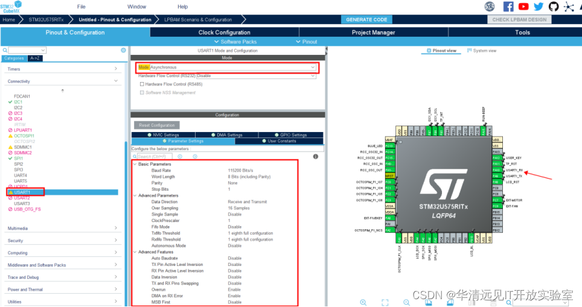Zoom out of the pinout chip view
The image size is (582, 307).
tap(406, 303)
